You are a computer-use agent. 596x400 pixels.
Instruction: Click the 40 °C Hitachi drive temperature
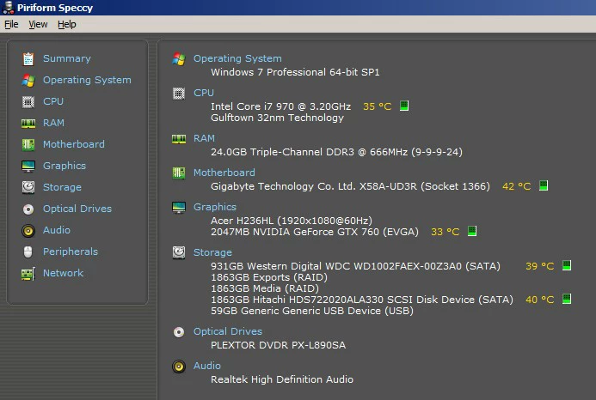tap(540, 300)
